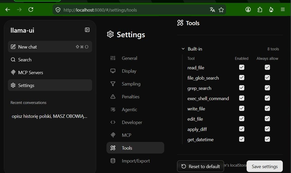Click the Recent conversations heading

pyautogui.click(x=28, y=102)
